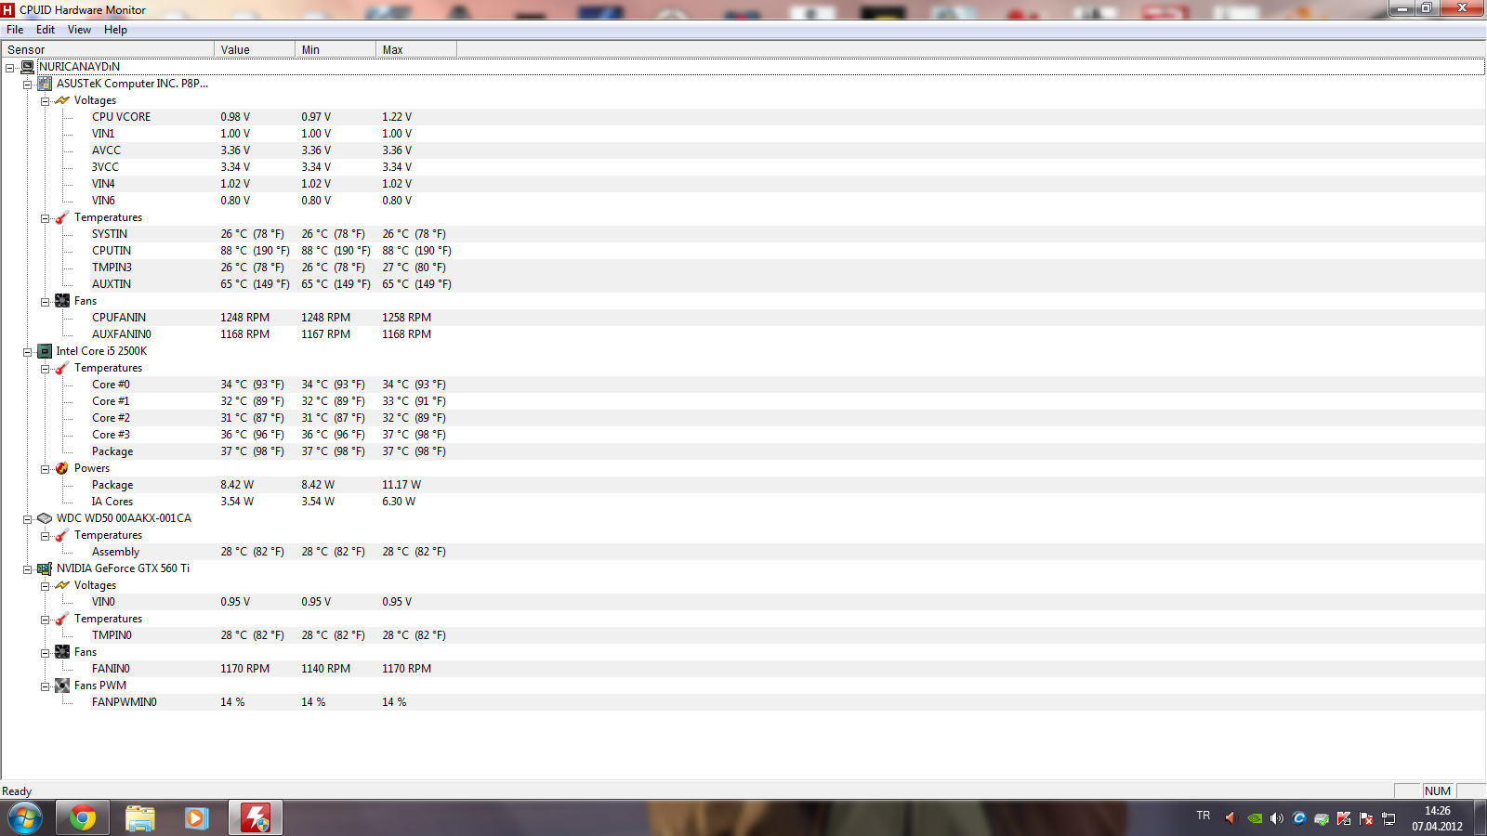Click the GPU Fans icon
The height and width of the screenshot is (836, 1487).
pos(62,652)
